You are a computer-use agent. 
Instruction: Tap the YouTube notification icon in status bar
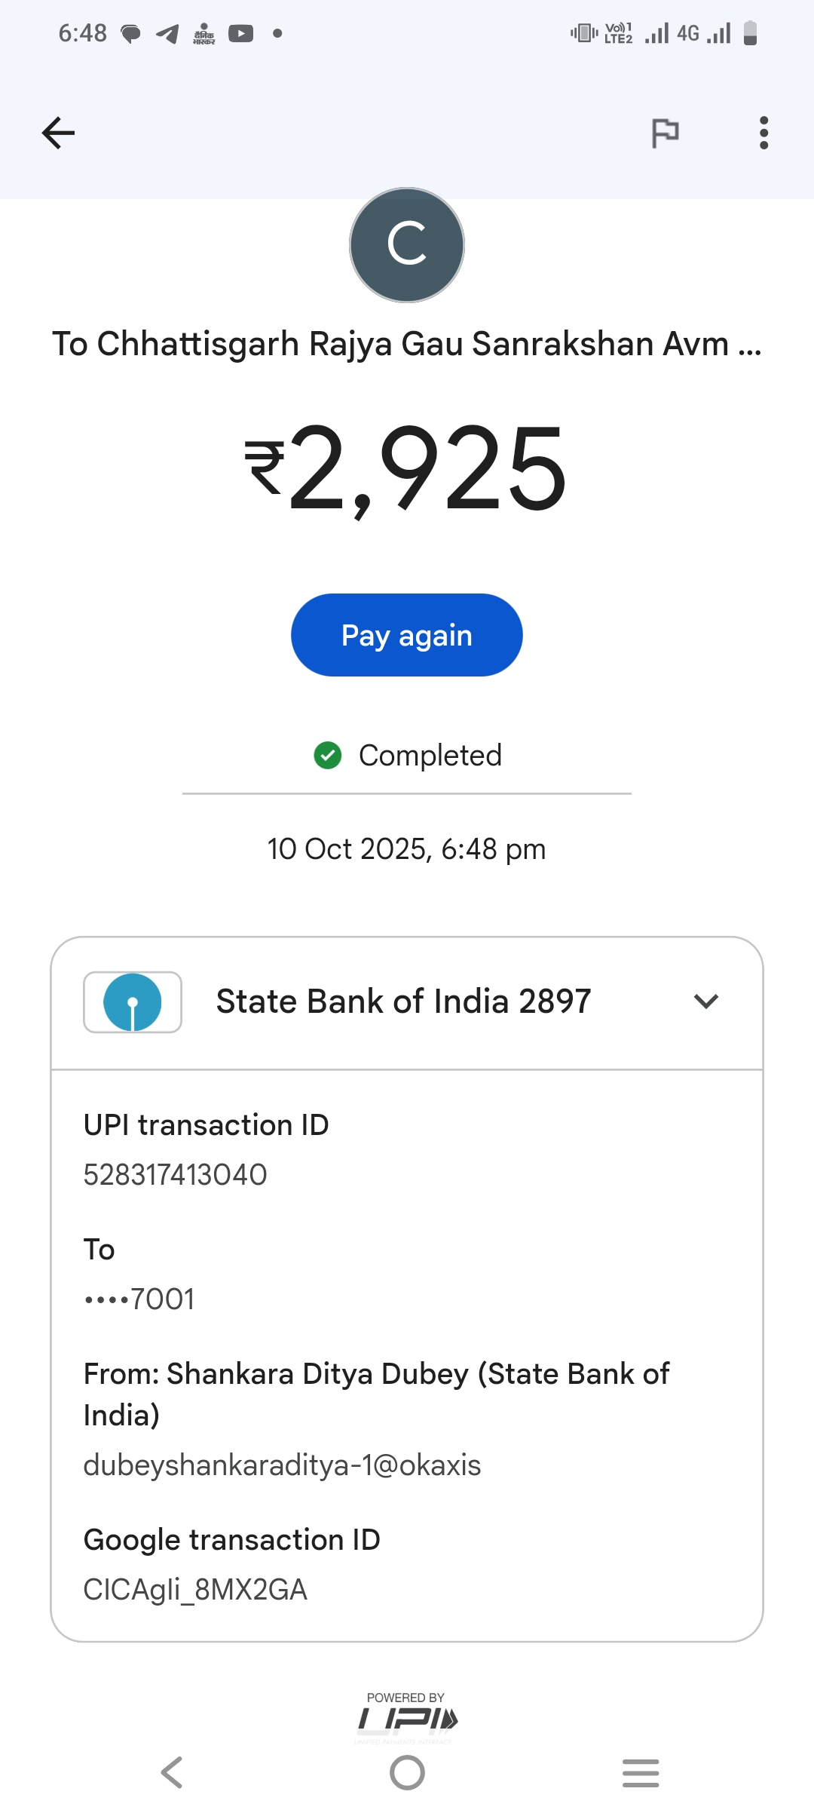coord(241,33)
